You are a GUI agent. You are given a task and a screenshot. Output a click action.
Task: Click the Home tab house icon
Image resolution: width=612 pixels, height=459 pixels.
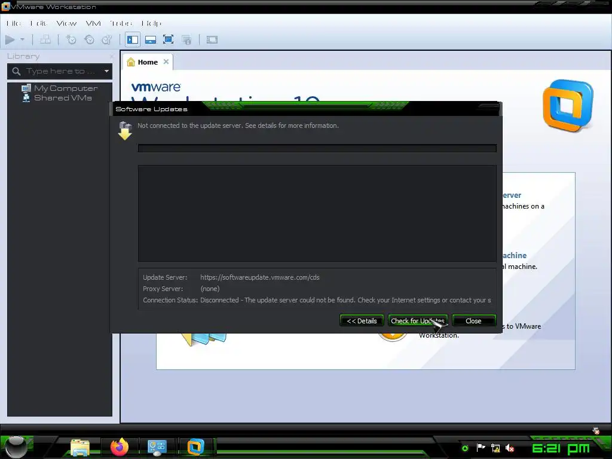point(131,62)
